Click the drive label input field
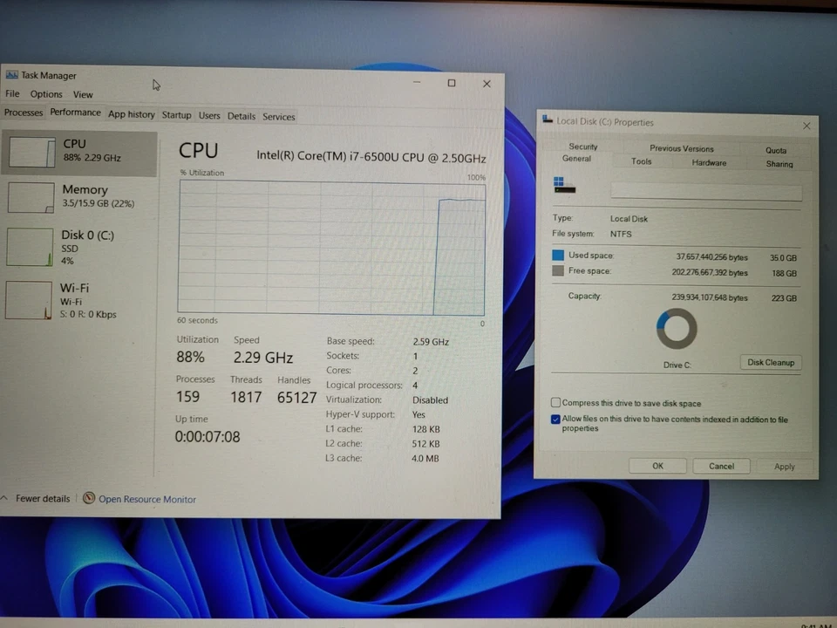This screenshot has height=628, width=837. [705, 191]
